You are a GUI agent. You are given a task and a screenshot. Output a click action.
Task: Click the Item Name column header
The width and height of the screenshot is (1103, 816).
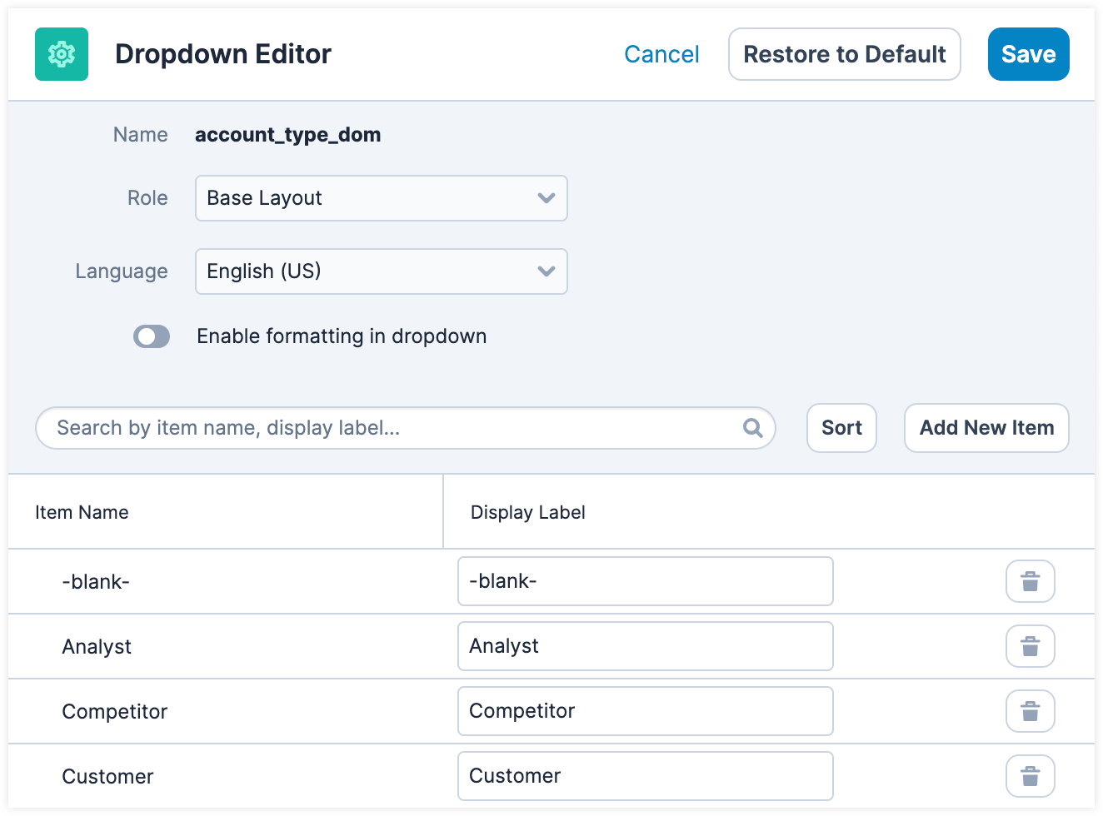82,512
